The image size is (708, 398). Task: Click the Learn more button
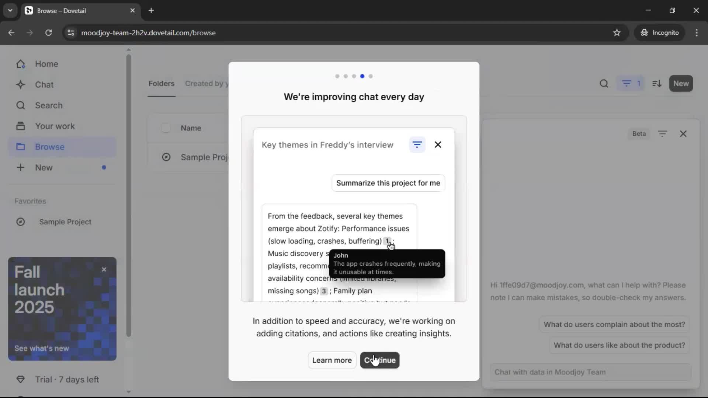pos(332,360)
